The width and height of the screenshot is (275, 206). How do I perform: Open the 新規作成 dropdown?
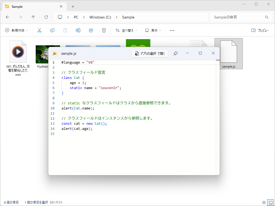point(17,30)
